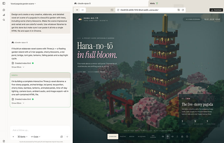Select the Overview camera tab
224x143 pixels.
(113, 137)
